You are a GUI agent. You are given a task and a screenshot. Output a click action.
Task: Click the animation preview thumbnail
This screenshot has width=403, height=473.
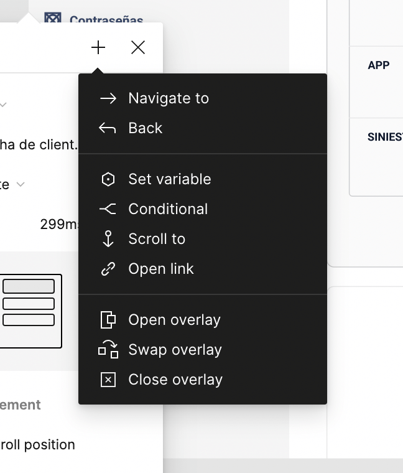(30, 311)
